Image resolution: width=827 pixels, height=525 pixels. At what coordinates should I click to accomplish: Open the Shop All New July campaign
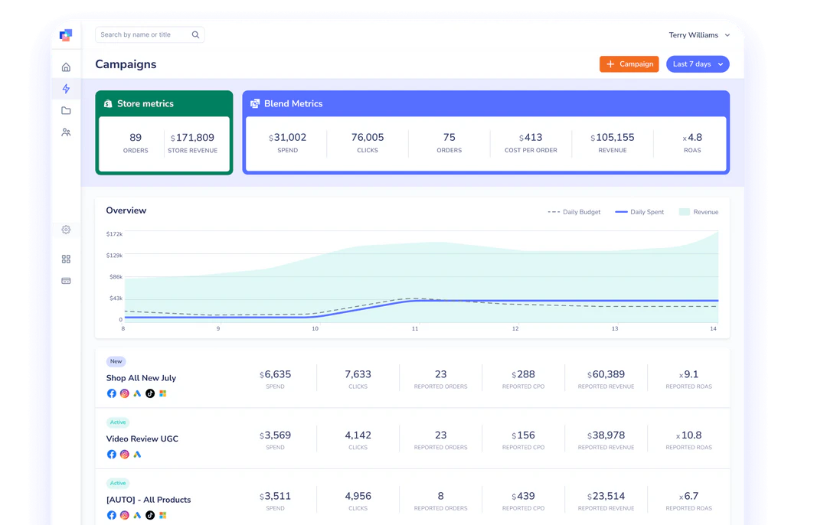pyautogui.click(x=141, y=378)
